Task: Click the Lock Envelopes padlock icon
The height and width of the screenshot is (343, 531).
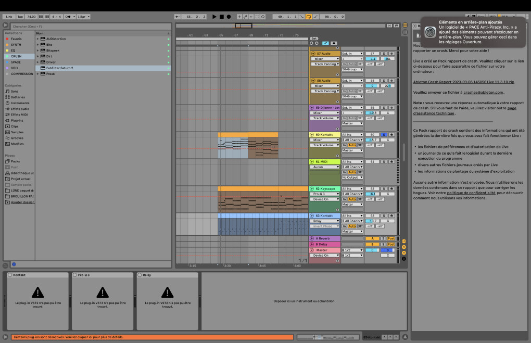Action: 334,43
